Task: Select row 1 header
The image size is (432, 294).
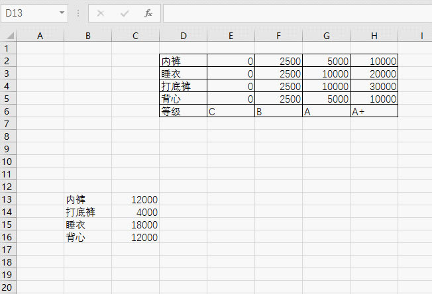Action: coord(8,48)
